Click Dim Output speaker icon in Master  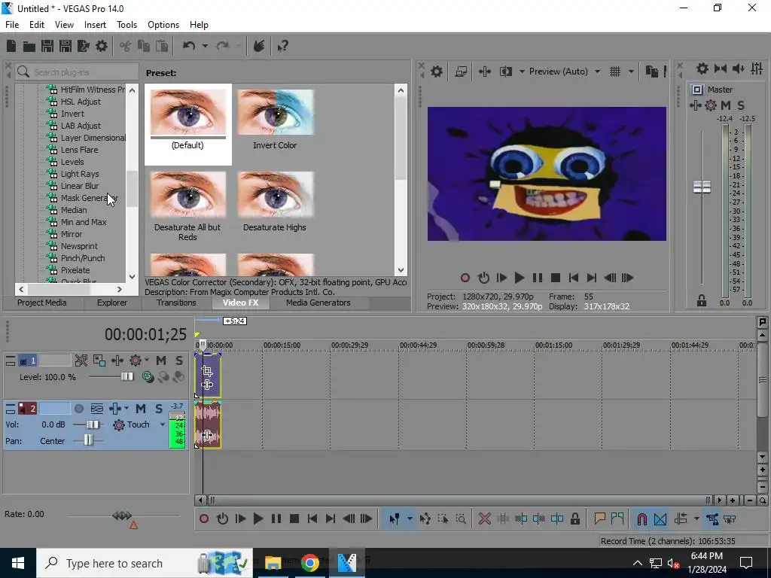tap(739, 68)
